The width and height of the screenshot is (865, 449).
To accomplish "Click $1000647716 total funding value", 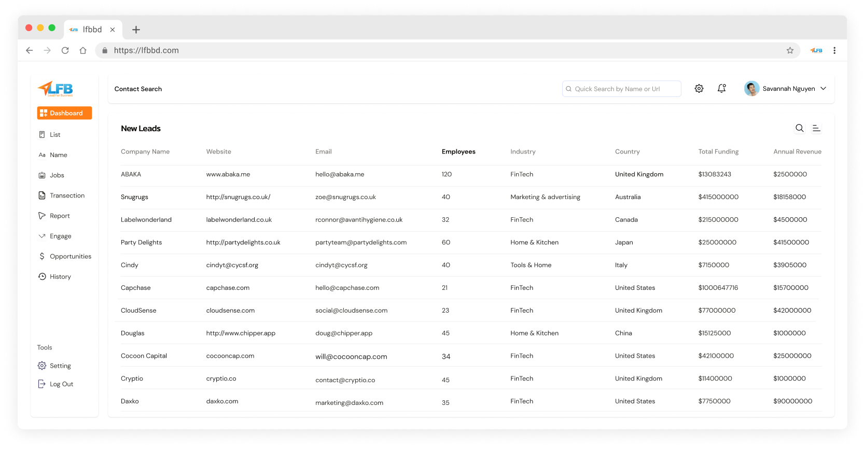I will pyautogui.click(x=718, y=288).
